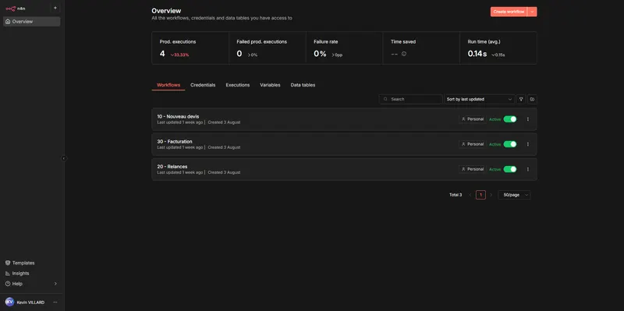The image size is (624, 311).
Task: Switch to the Executions tab
Action: tap(238, 85)
